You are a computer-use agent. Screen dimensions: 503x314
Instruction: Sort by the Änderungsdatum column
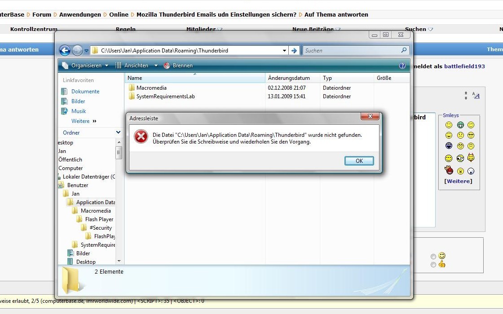292,78
